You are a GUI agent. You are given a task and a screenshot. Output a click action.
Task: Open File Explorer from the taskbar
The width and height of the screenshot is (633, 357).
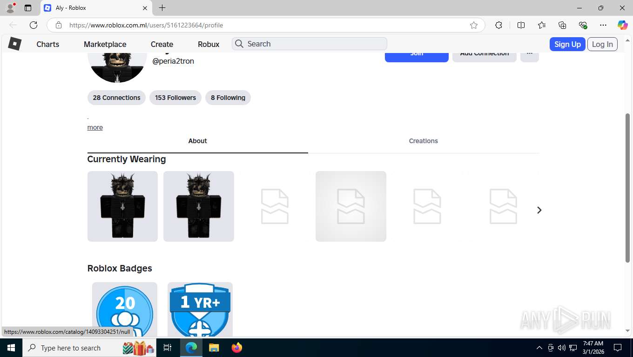tap(214, 348)
